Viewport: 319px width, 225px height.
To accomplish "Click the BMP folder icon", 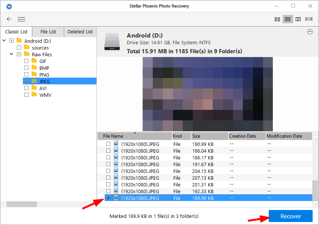I will click(34, 67).
